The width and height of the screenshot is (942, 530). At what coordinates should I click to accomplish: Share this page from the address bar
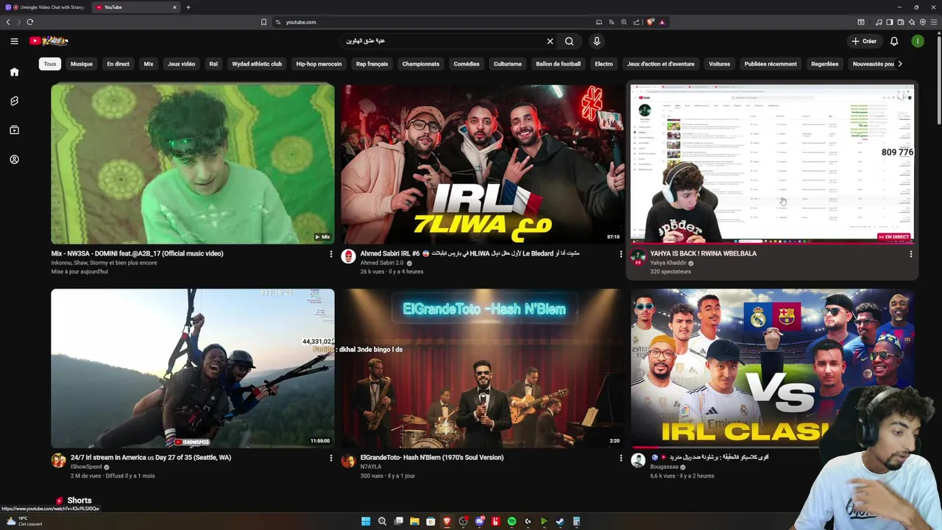pyautogui.click(x=637, y=22)
